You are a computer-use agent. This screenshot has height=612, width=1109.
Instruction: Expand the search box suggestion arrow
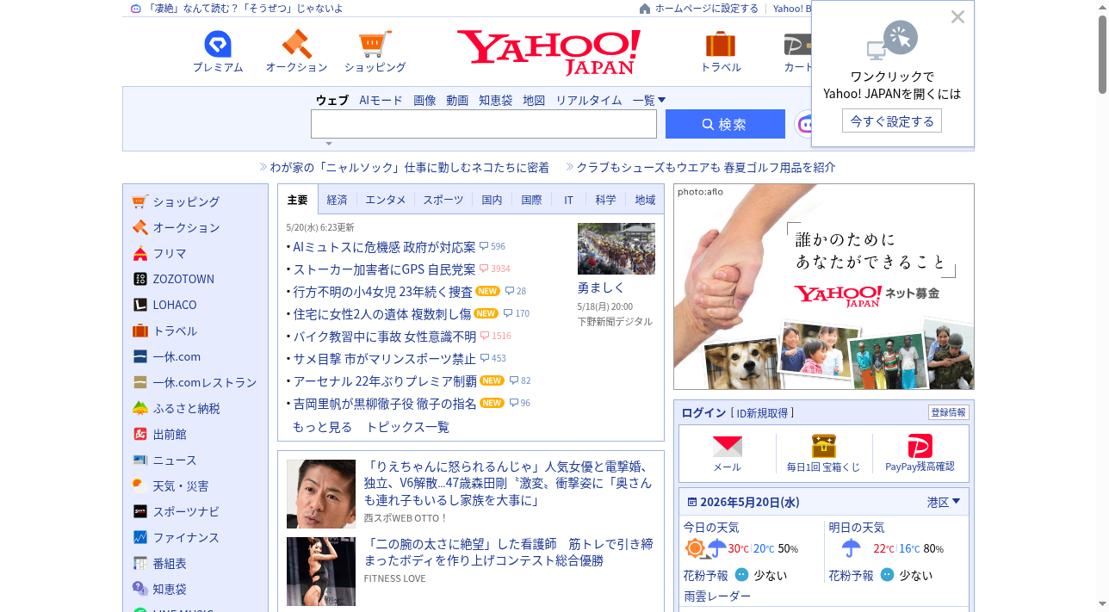tap(328, 143)
